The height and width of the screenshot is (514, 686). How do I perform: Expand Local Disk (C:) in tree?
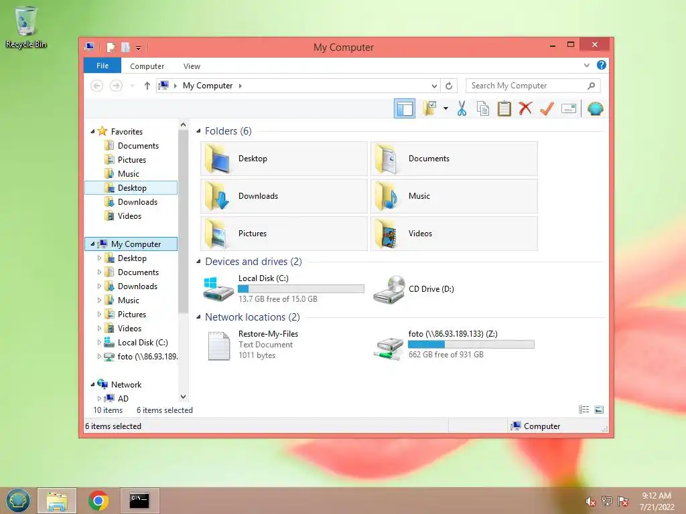click(x=99, y=342)
